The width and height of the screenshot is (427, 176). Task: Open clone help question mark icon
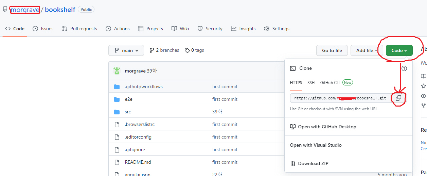(x=404, y=68)
